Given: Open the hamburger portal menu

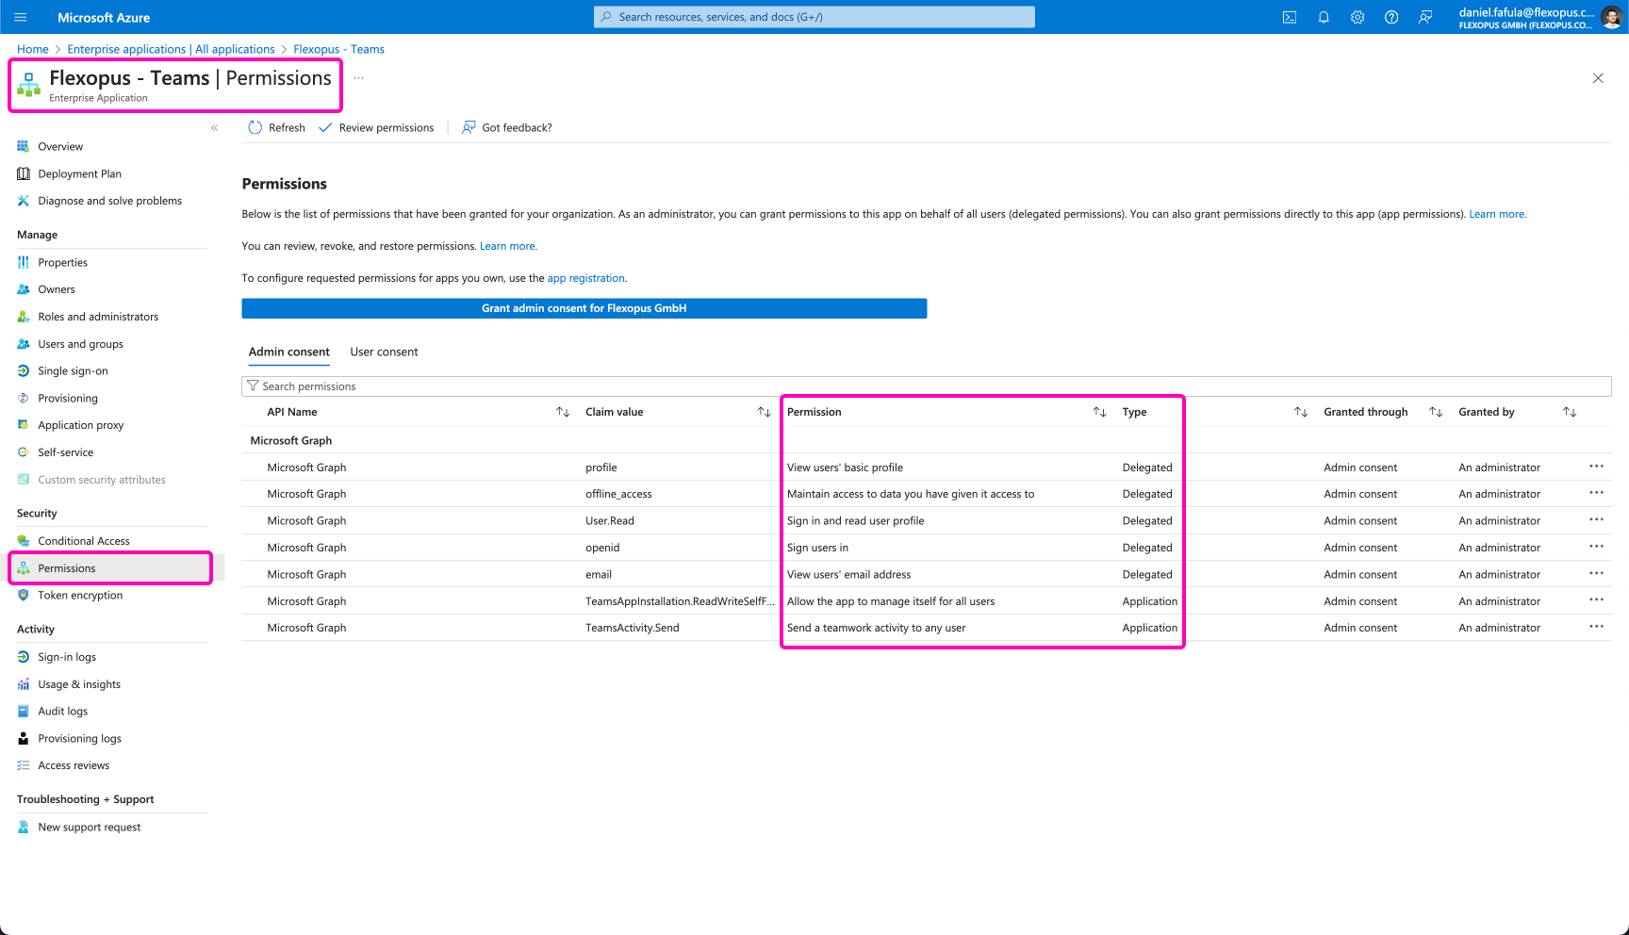Looking at the screenshot, I should point(21,17).
